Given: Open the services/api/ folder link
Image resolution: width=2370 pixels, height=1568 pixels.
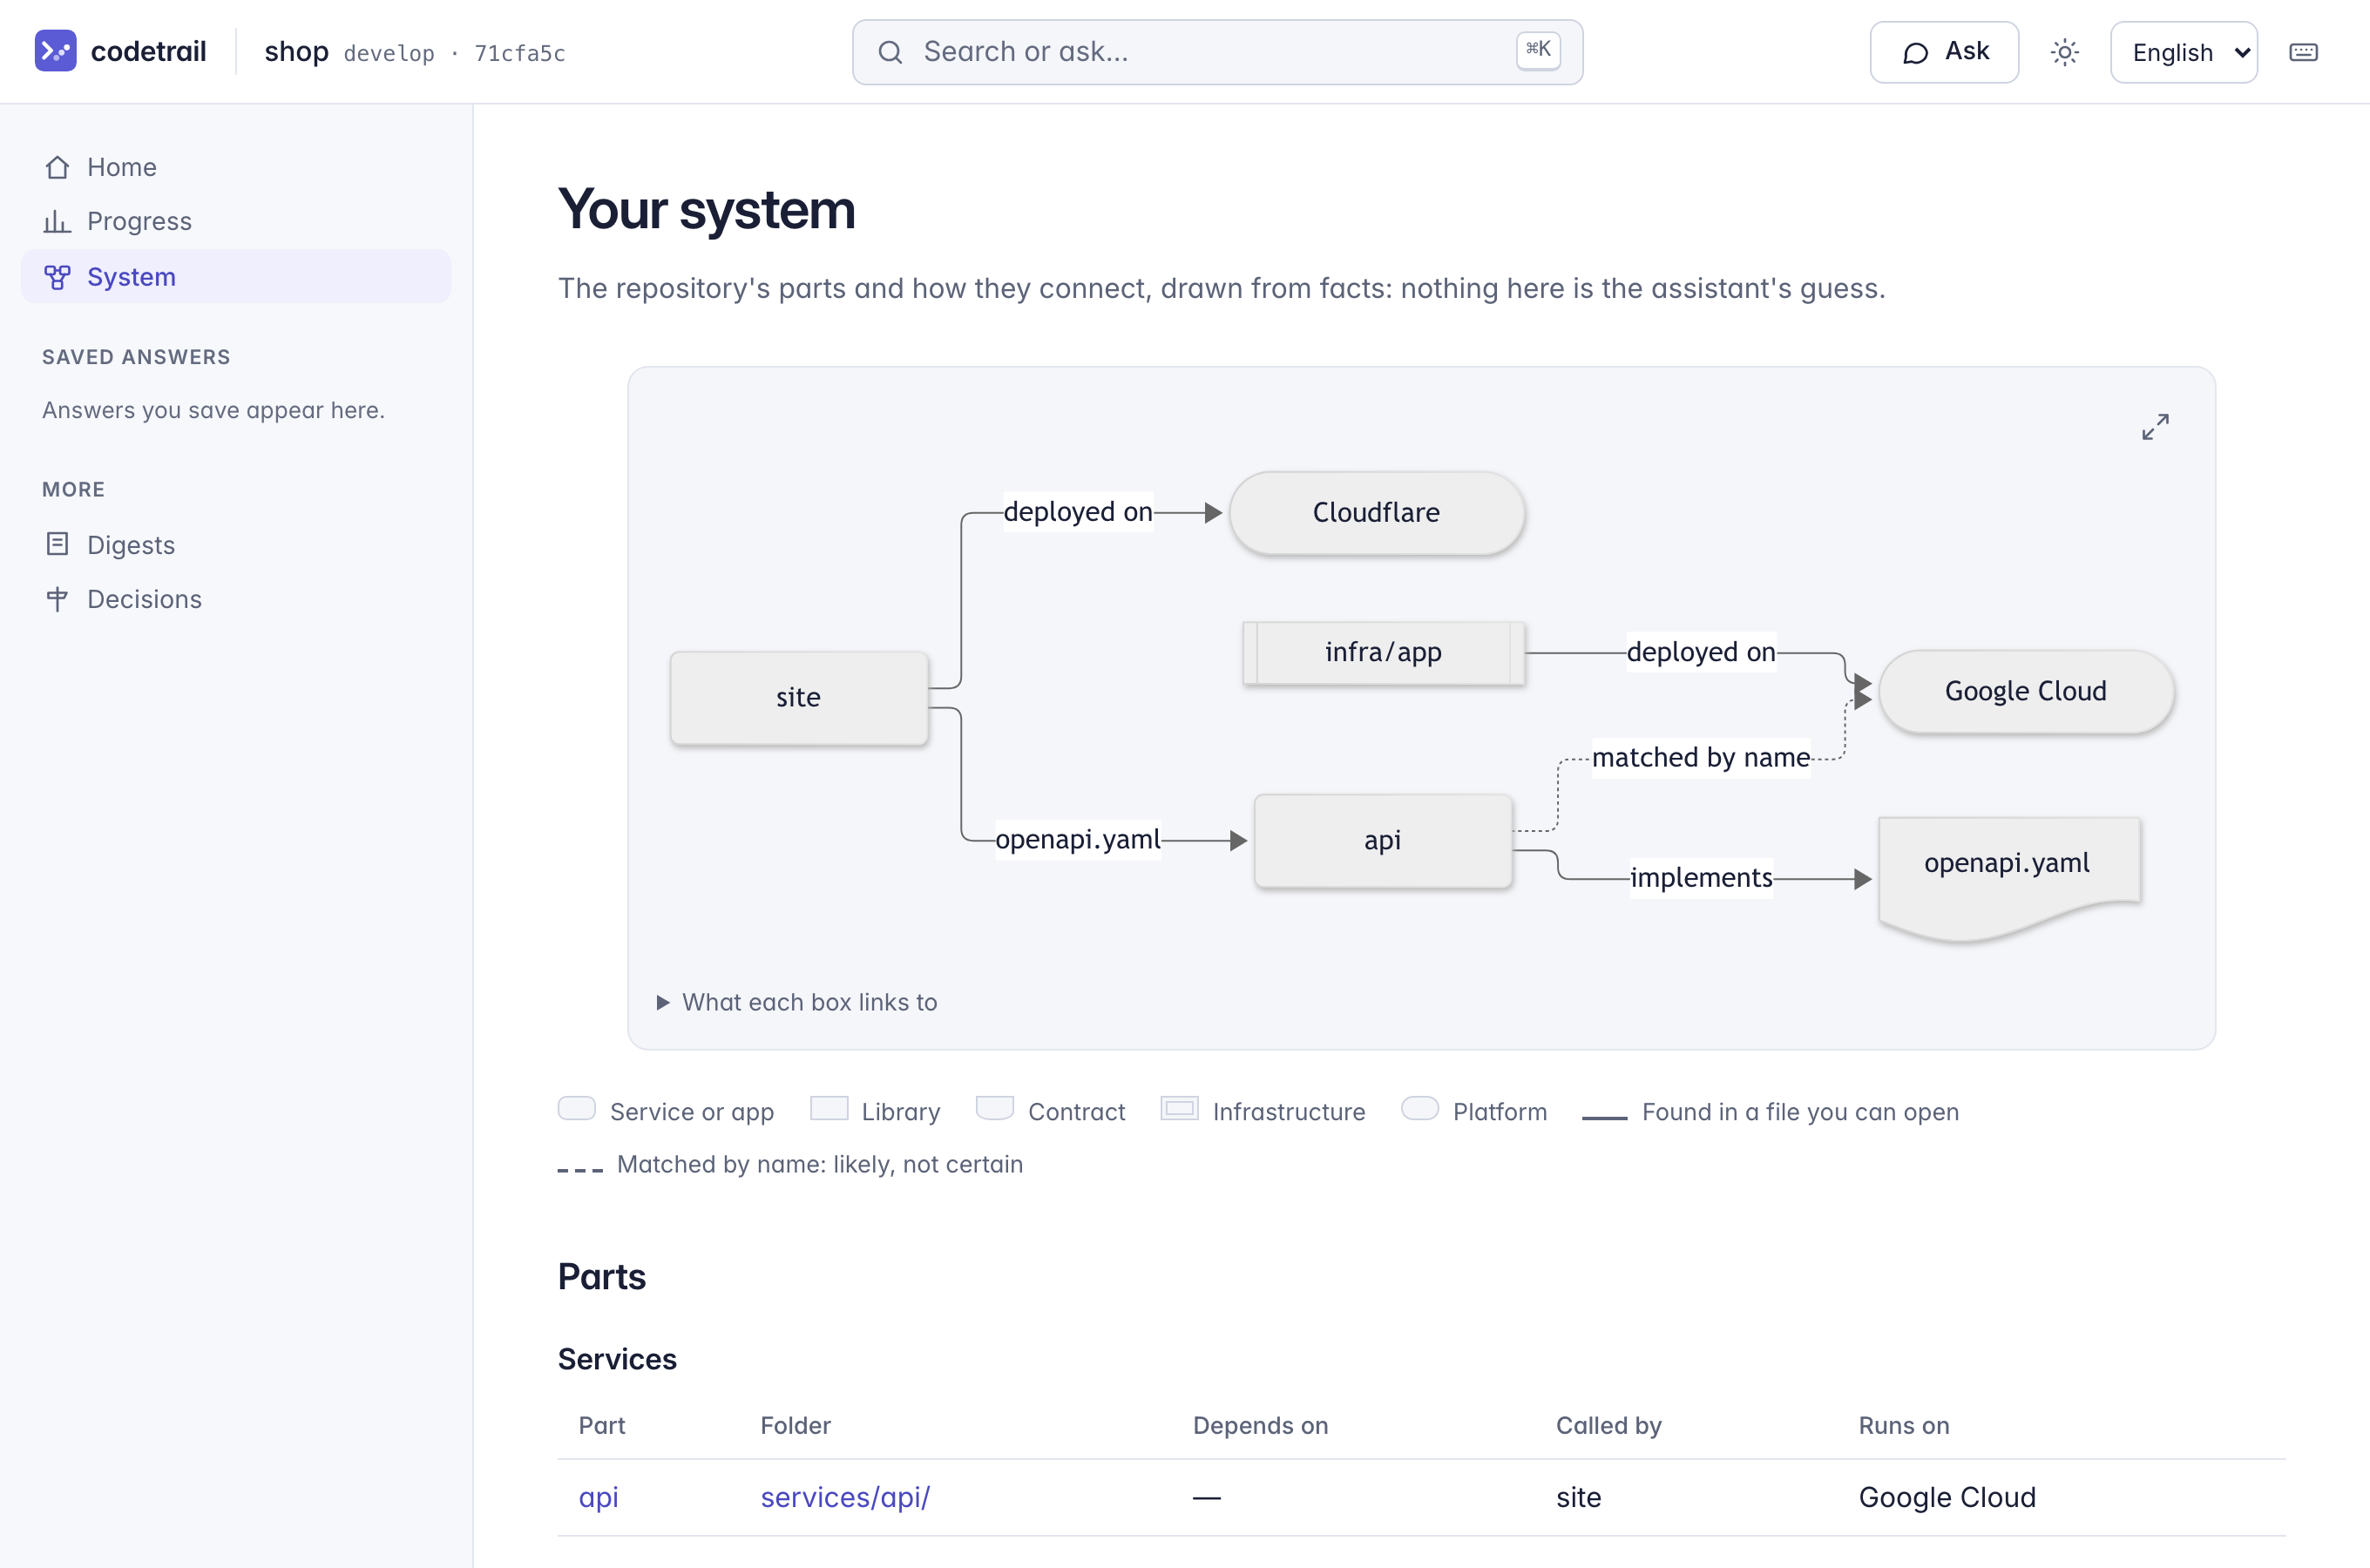Looking at the screenshot, I should [845, 1497].
